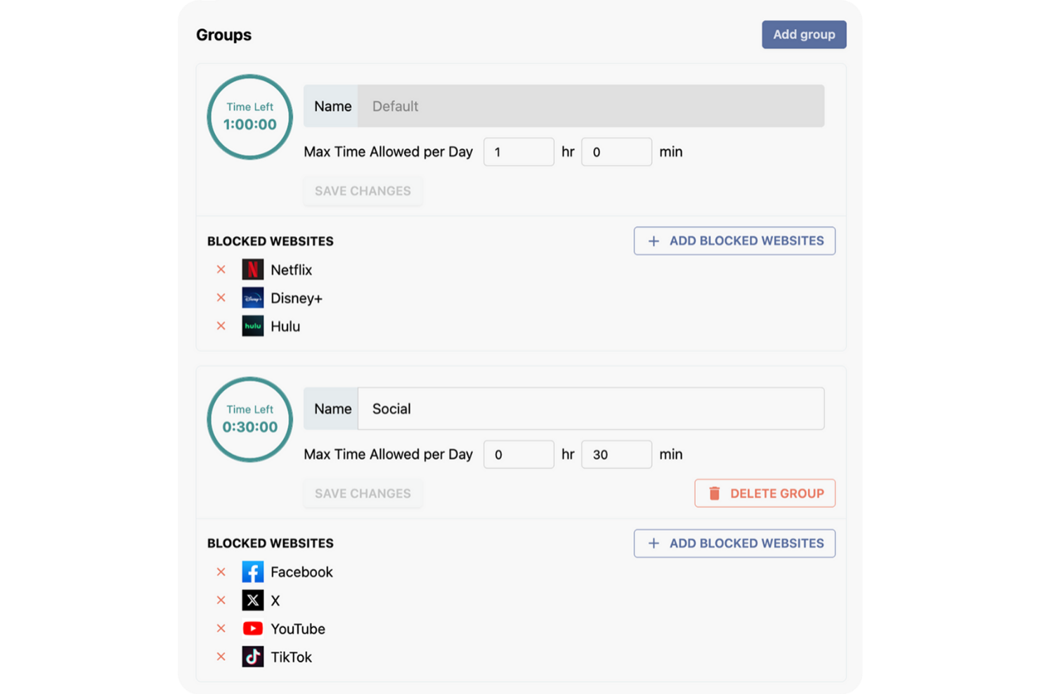Remove Disney+ from blocked list
The height and width of the screenshot is (694, 1040).
(221, 298)
